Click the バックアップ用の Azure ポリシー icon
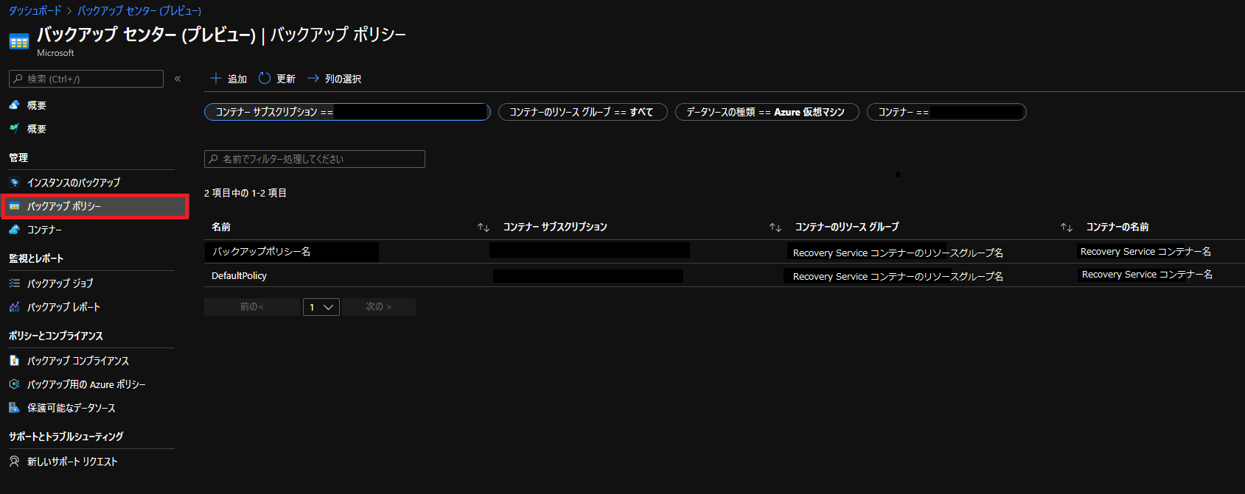1245x494 pixels. 14,384
